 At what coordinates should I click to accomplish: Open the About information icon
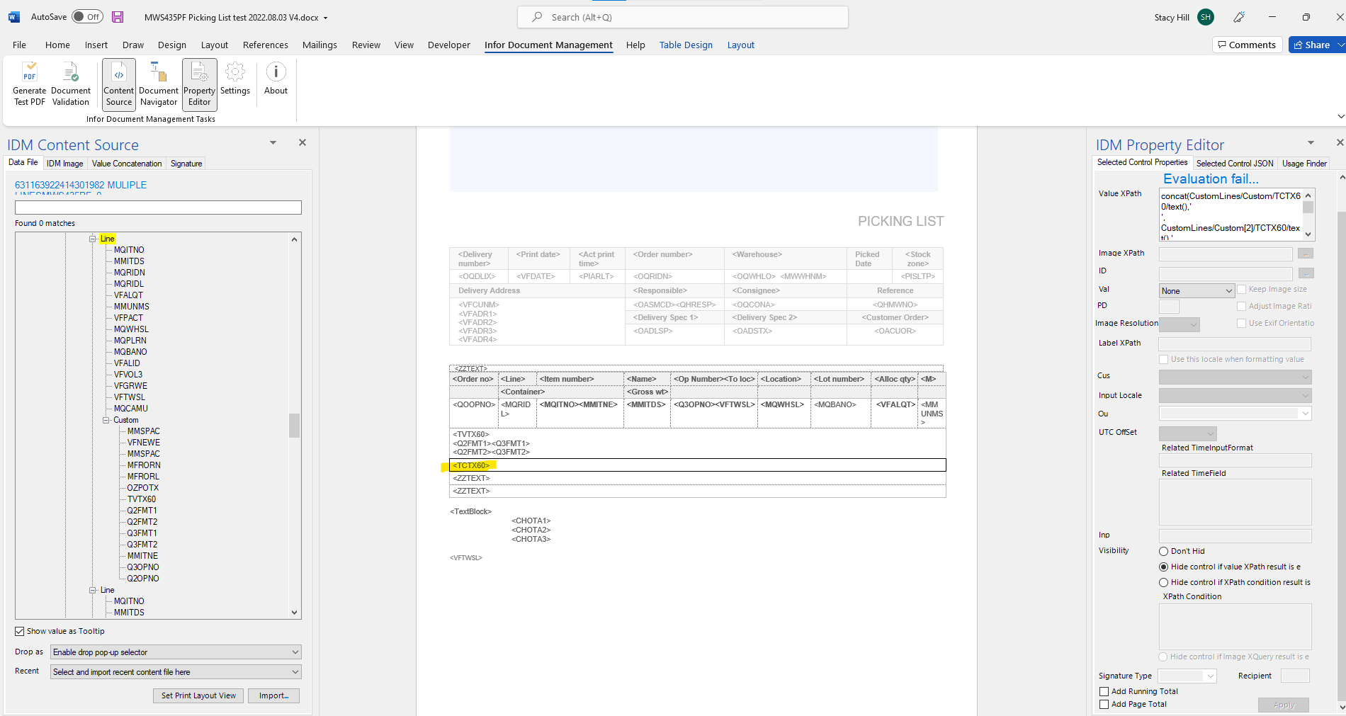point(276,79)
